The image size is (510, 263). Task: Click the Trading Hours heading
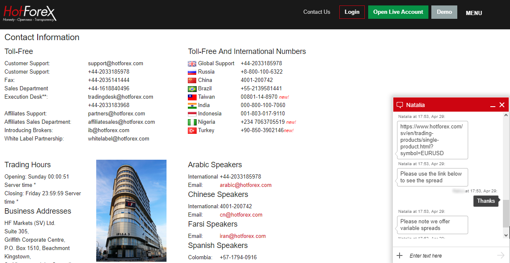click(28, 165)
